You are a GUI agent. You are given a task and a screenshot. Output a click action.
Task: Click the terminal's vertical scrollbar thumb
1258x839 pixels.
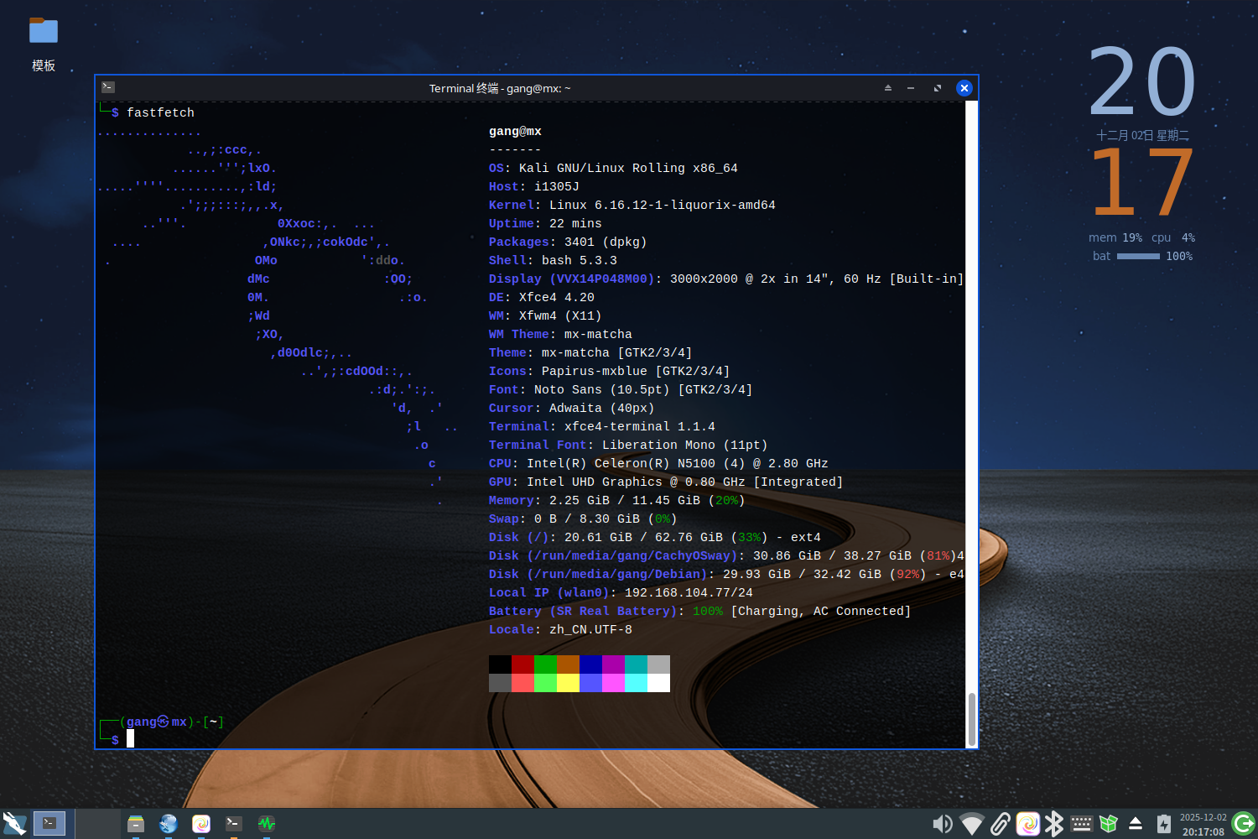click(x=972, y=719)
